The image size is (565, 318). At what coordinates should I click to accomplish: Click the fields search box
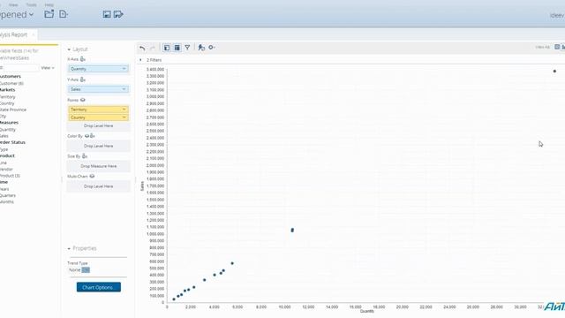19,68
